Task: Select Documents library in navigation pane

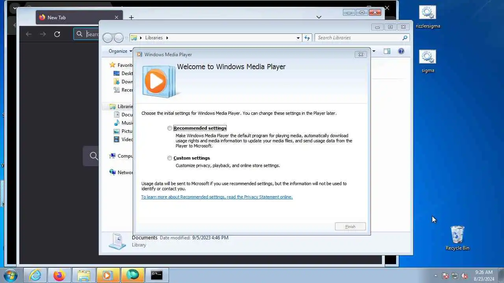Action: tap(123, 115)
